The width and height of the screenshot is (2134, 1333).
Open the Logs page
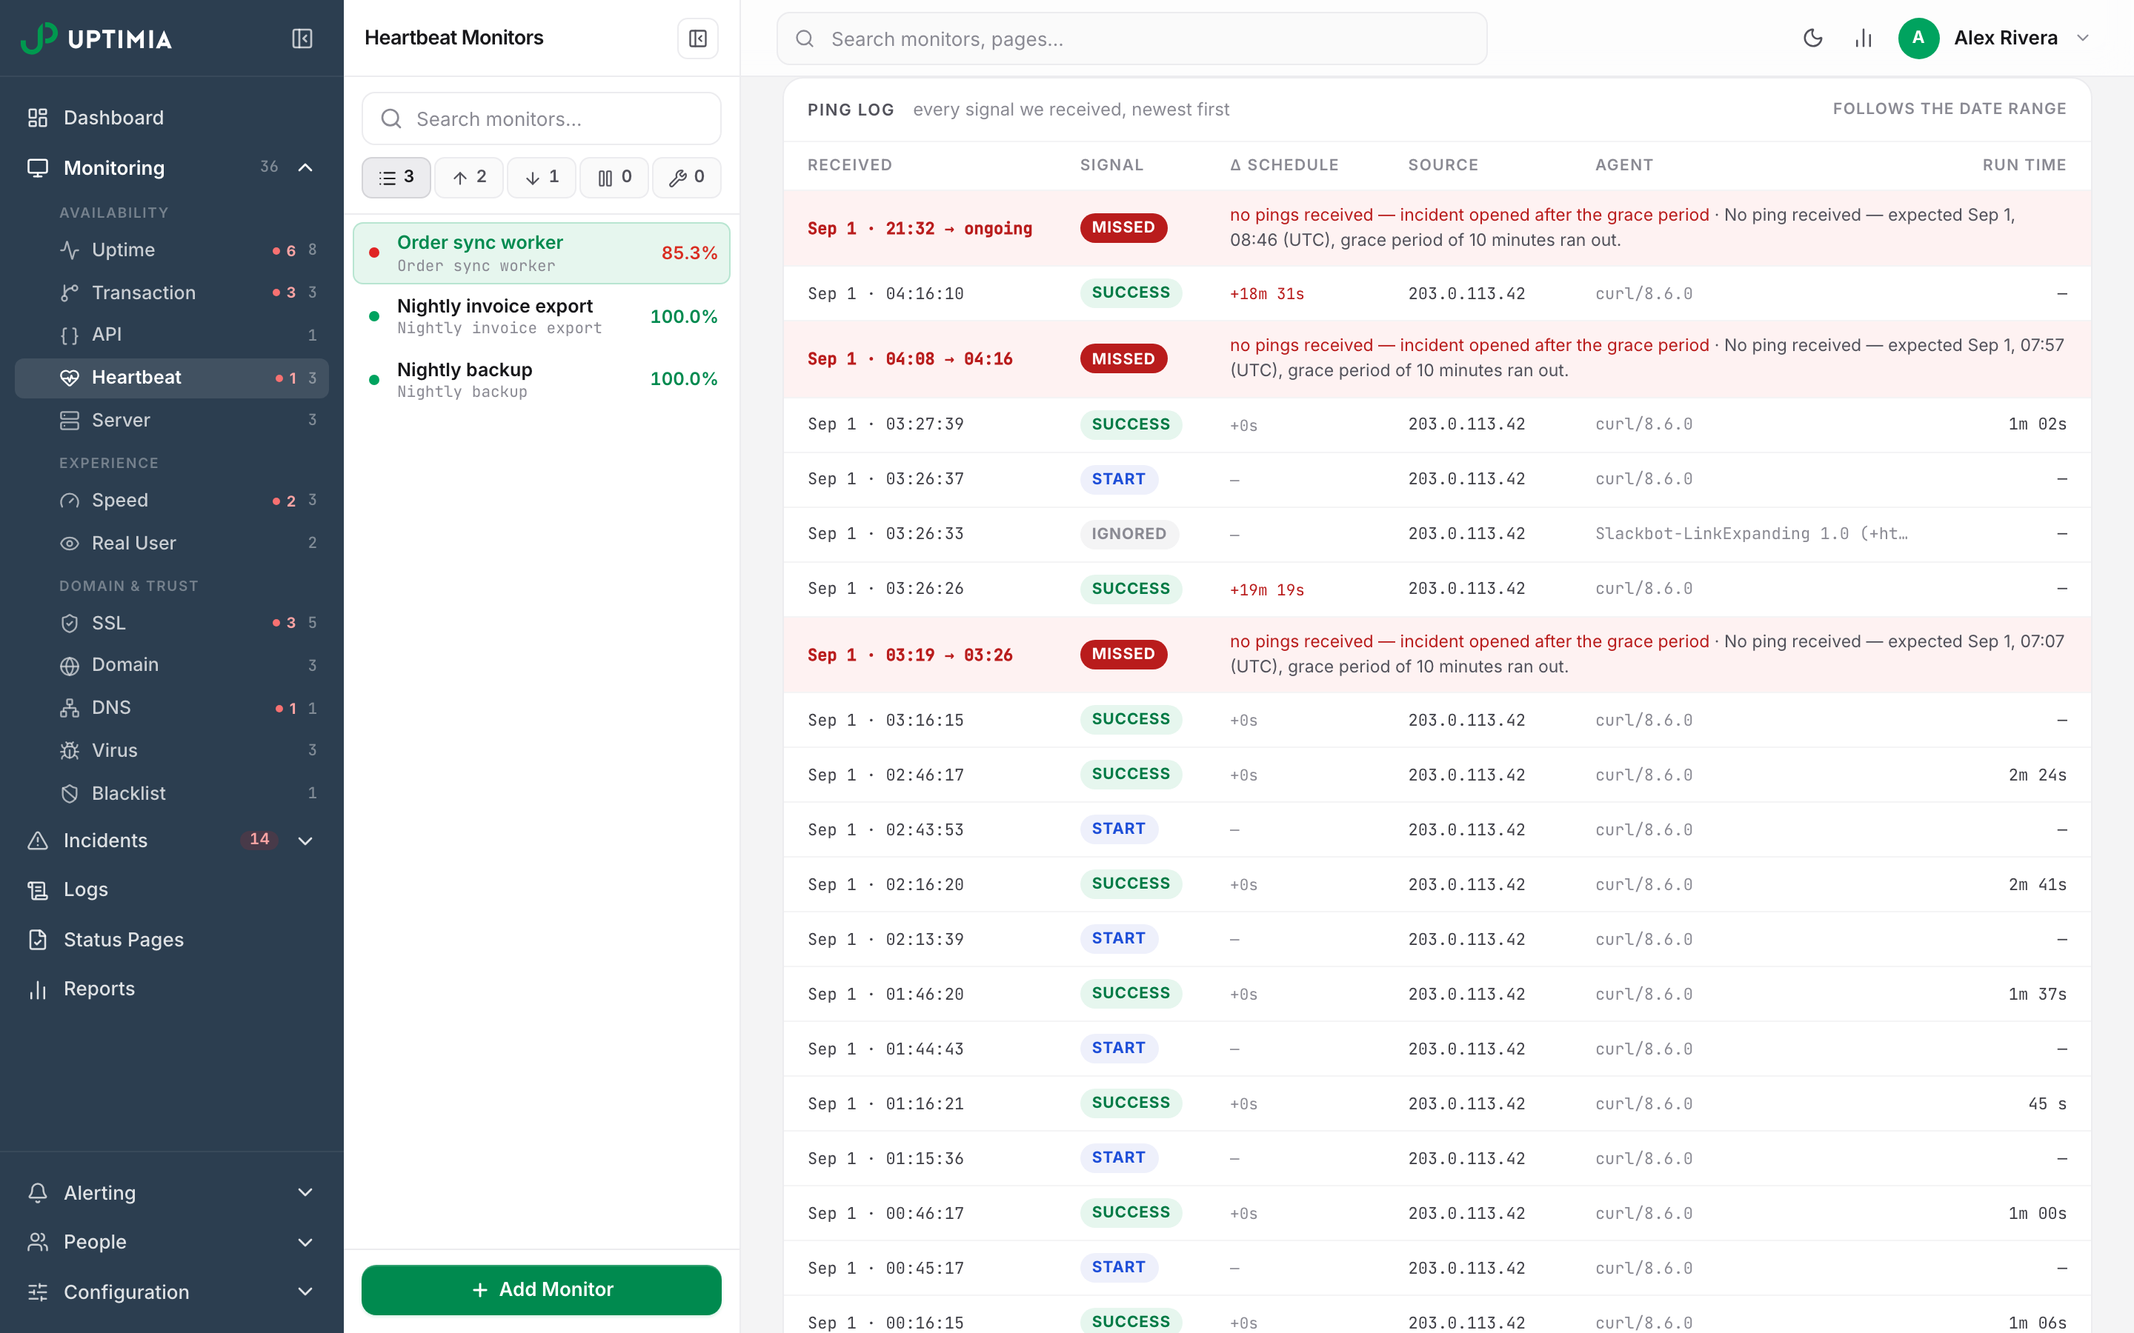pos(172,889)
